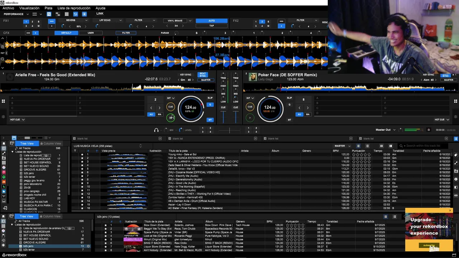Image resolution: width=459 pixels, height=258 pixels.
Task: Click the lock icon next to Master Out meter
Action: [428, 130]
